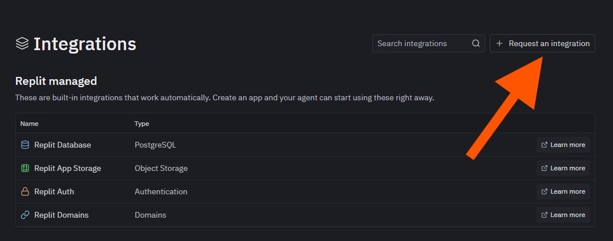Click external-link icon in Replit Database row
Viewport: 613px width, 241px height.
544,145
